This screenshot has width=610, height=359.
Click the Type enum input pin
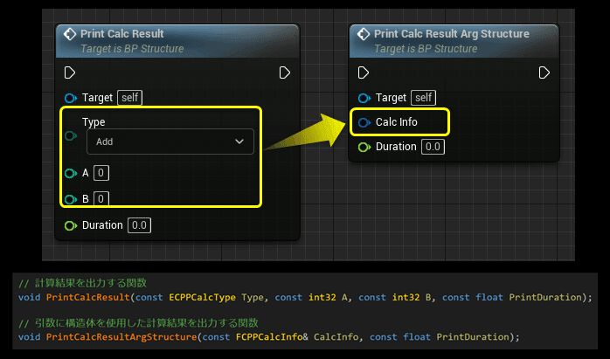(x=70, y=135)
